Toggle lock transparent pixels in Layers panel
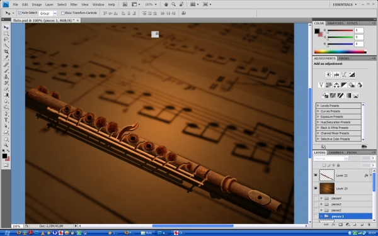The width and height of the screenshot is (378, 236). 324,165
